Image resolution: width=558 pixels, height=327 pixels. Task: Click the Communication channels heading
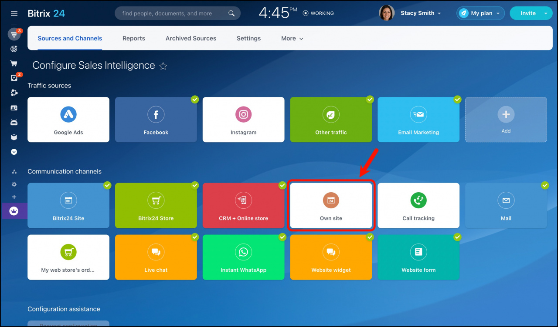[x=65, y=171]
